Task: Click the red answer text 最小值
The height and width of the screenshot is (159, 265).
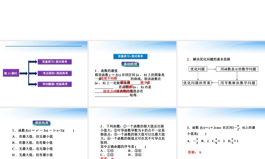Action: (x=145, y=82)
